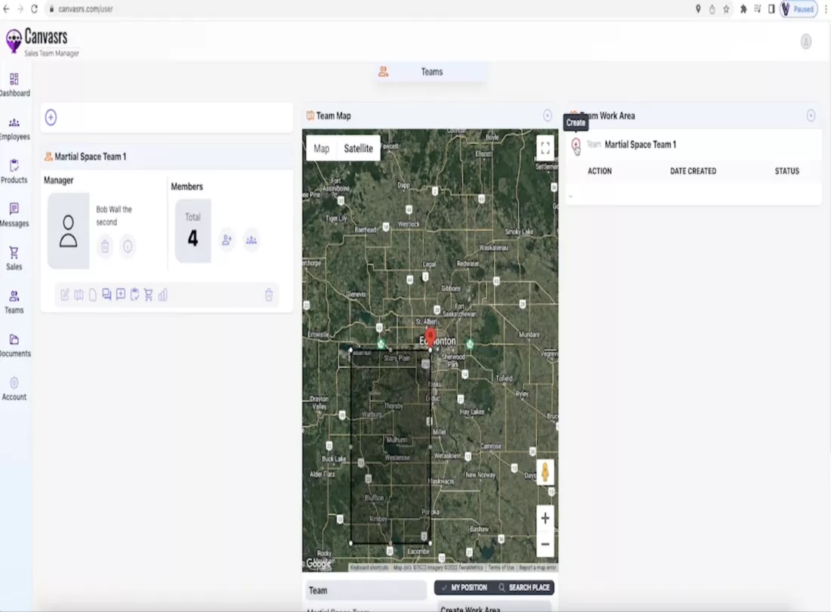Viewport: 831px width, 612px height.
Task: Click the Canvasrs logo
Action: [x=42, y=42]
